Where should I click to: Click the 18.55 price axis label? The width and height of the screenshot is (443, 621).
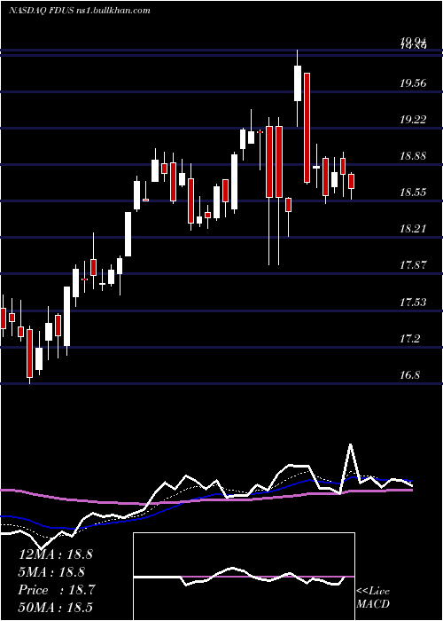point(413,193)
